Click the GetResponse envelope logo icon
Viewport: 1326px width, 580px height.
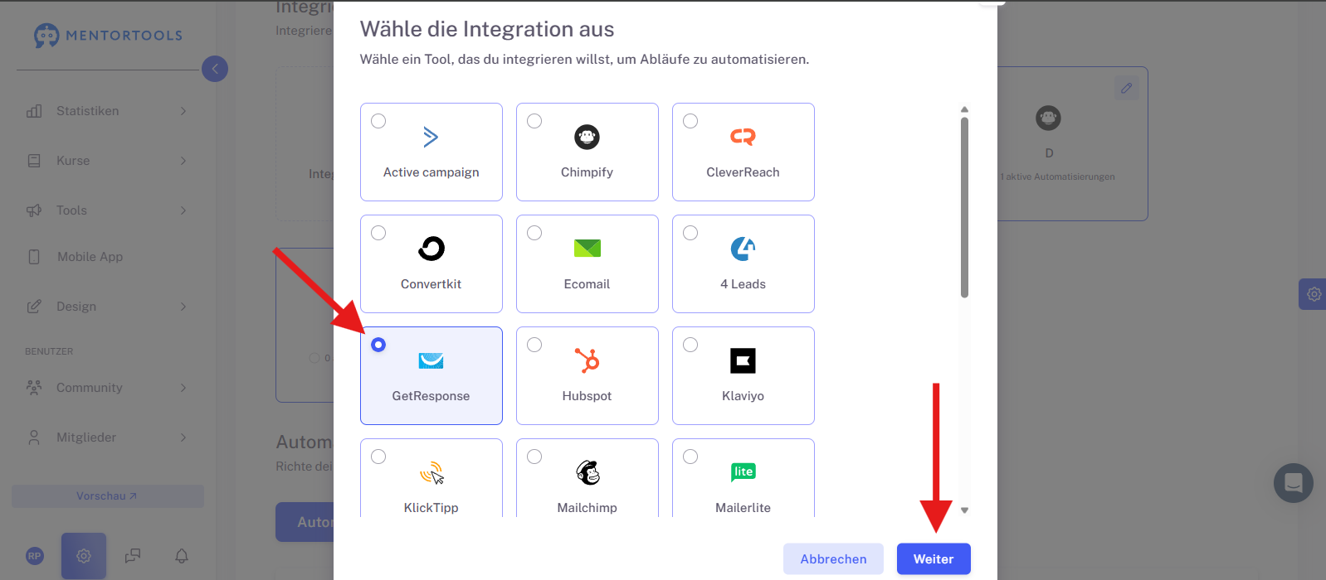tap(431, 360)
